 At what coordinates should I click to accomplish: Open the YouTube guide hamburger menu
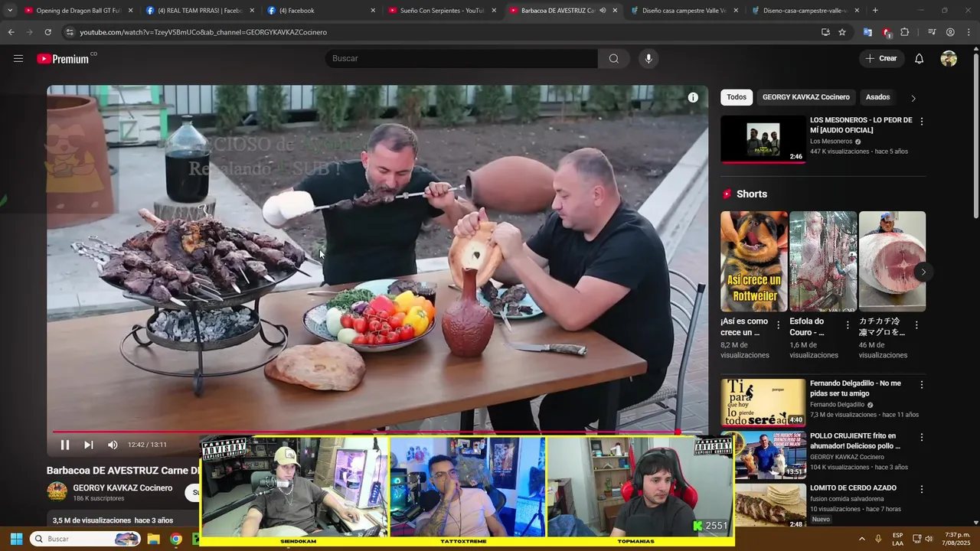pyautogui.click(x=18, y=58)
